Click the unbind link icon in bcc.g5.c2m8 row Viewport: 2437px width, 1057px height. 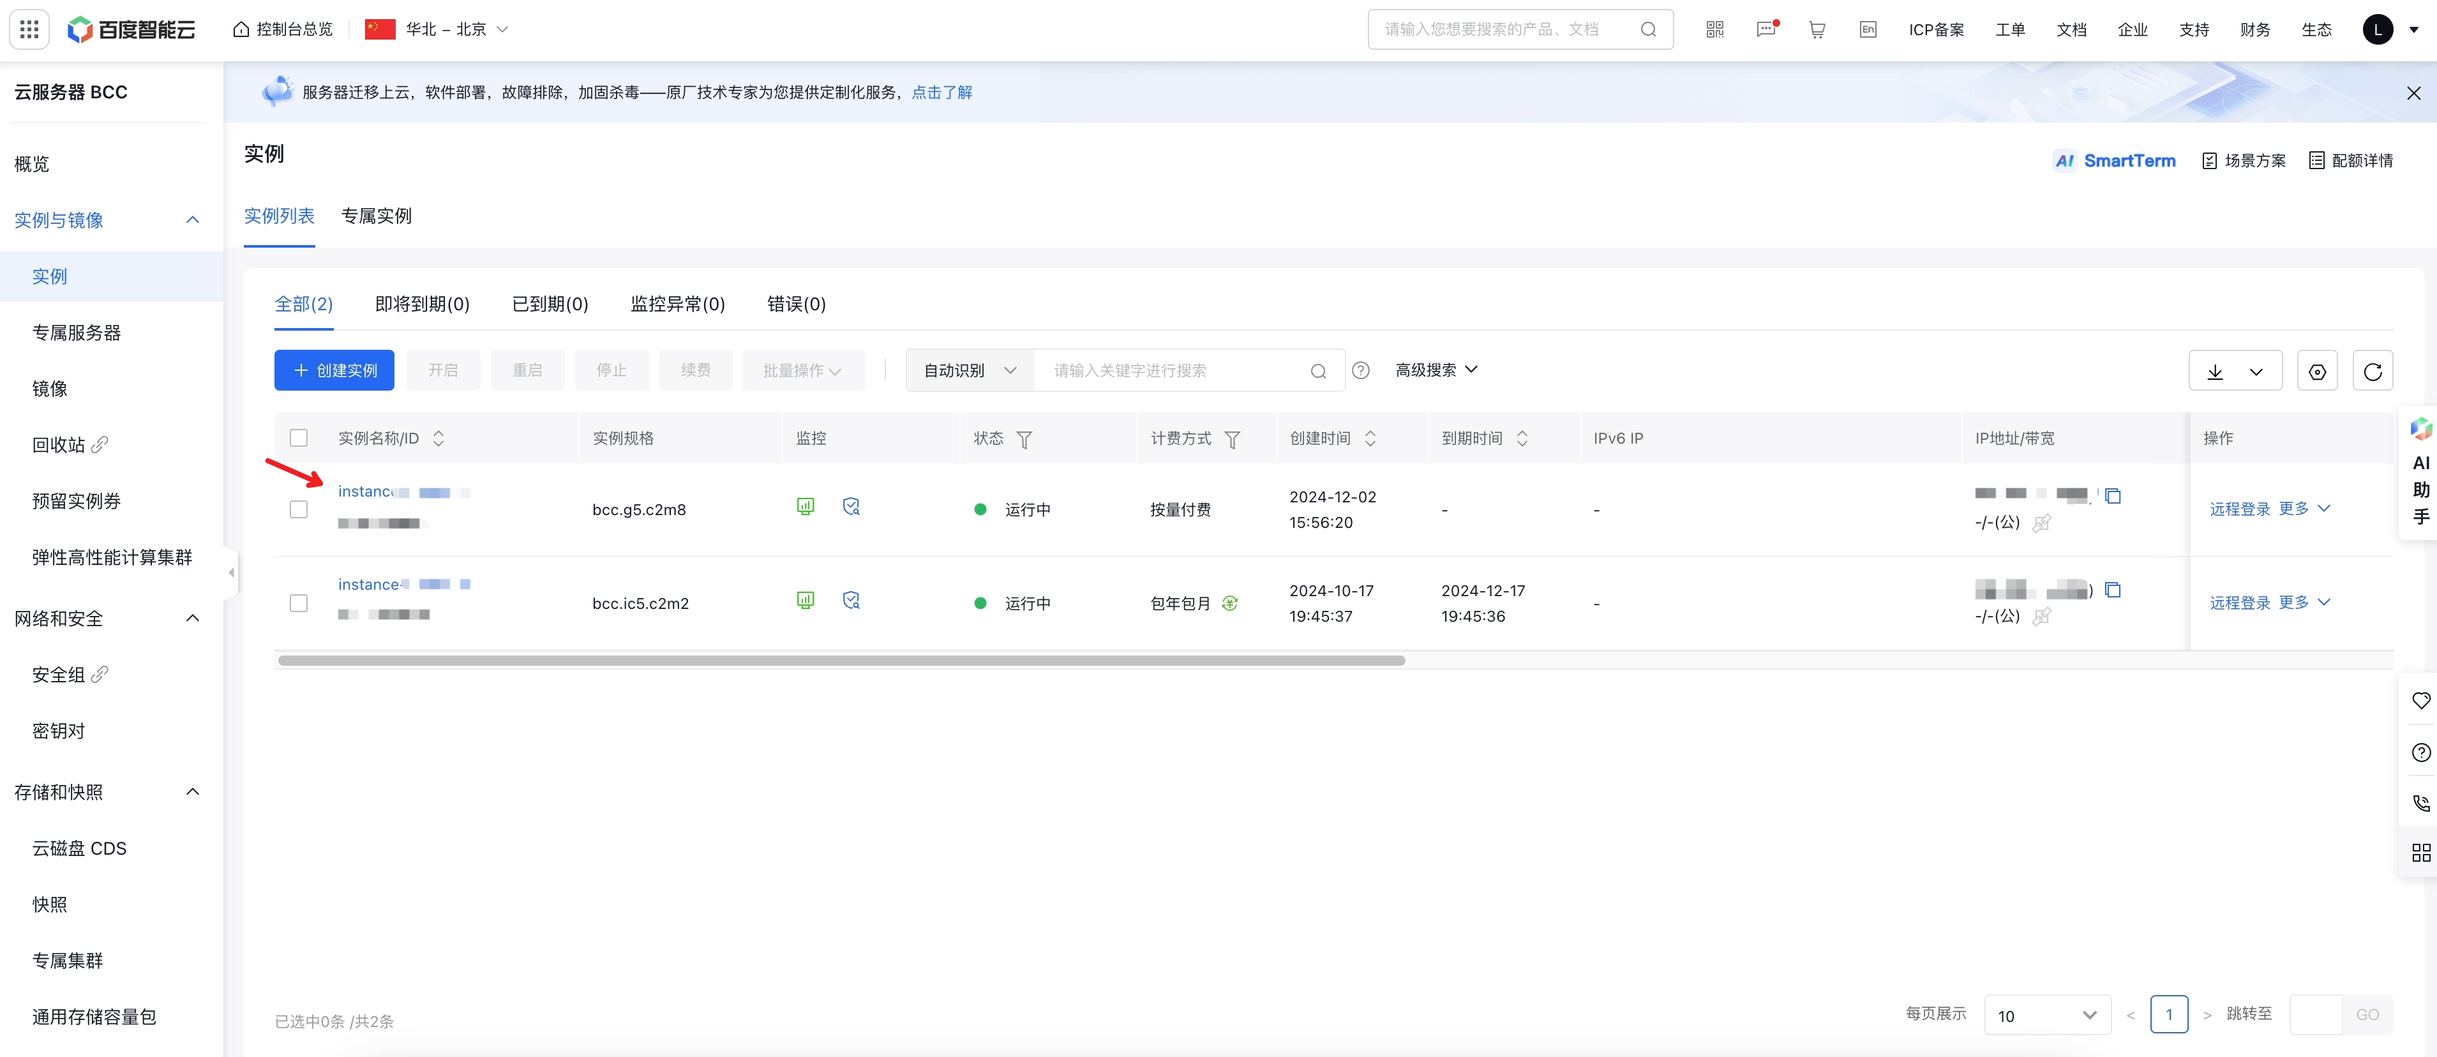pos(2041,522)
